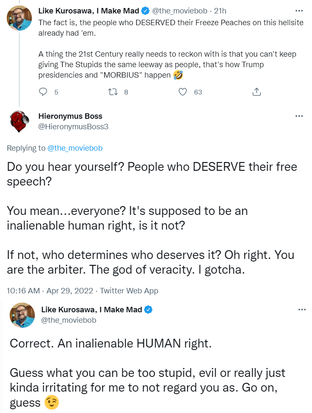Click verified badge on bottom moviebob tweet
The image size is (312, 413).
coord(148,309)
